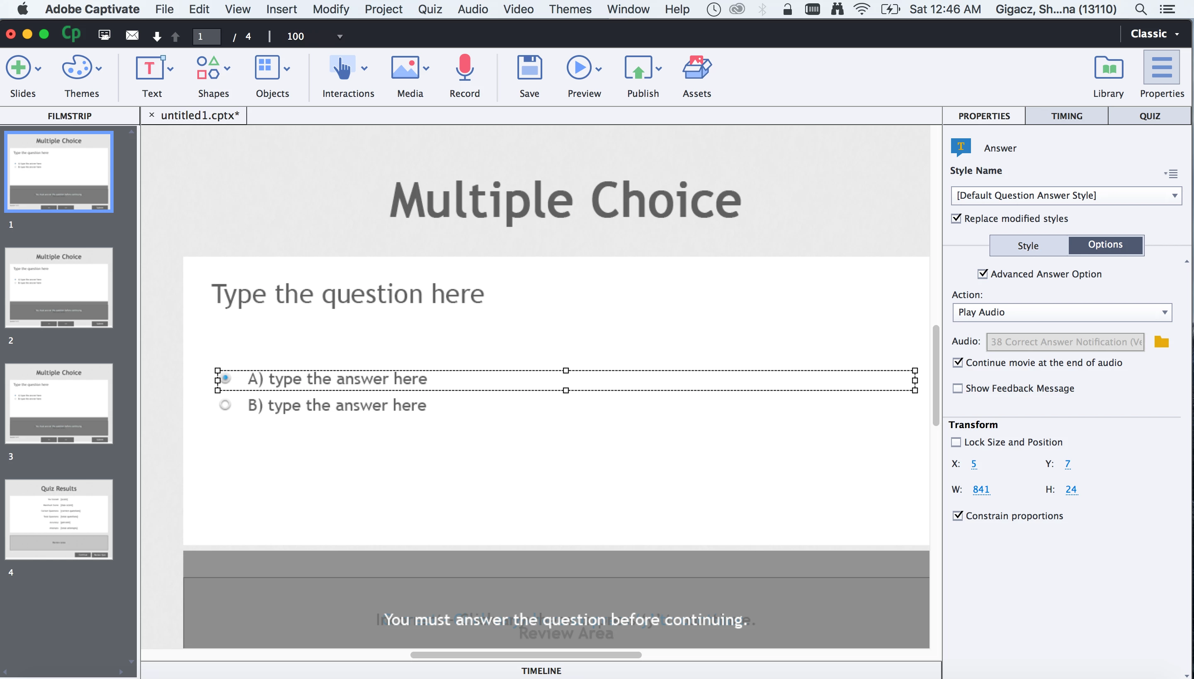
Task: Expand the Style Name dropdown
Action: pos(1065,195)
